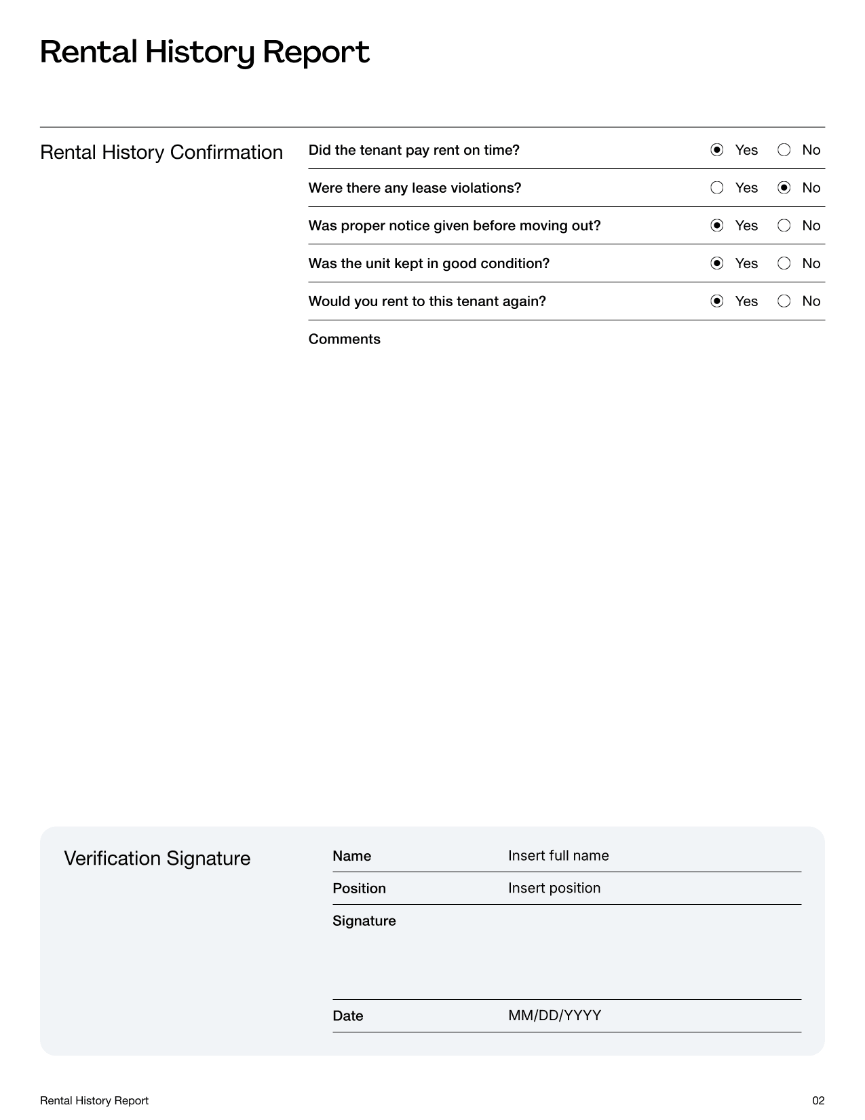Pick No for unit kept in good condition
This screenshot has width=865, height=1120.
point(784,263)
